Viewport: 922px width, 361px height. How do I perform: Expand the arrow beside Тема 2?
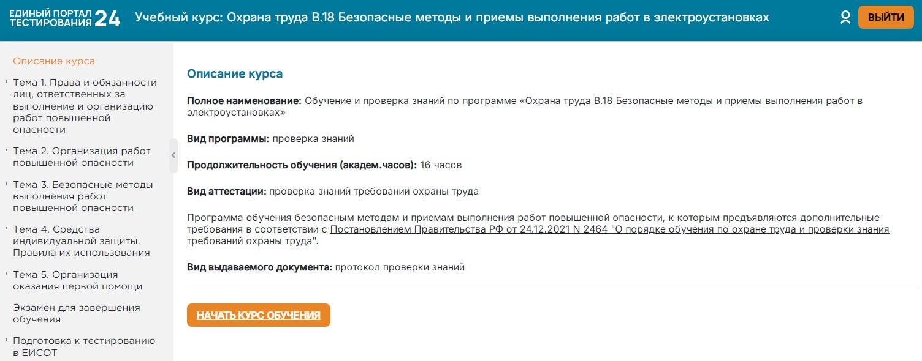[6, 151]
